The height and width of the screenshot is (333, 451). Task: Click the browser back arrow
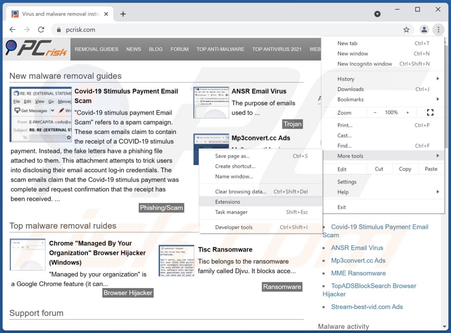(x=12, y=30)
